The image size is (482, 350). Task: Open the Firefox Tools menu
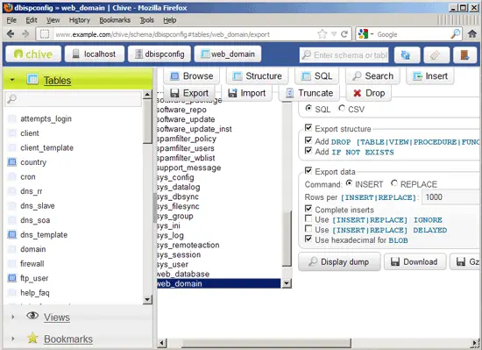pyautogui.click(x=146, y=20)
